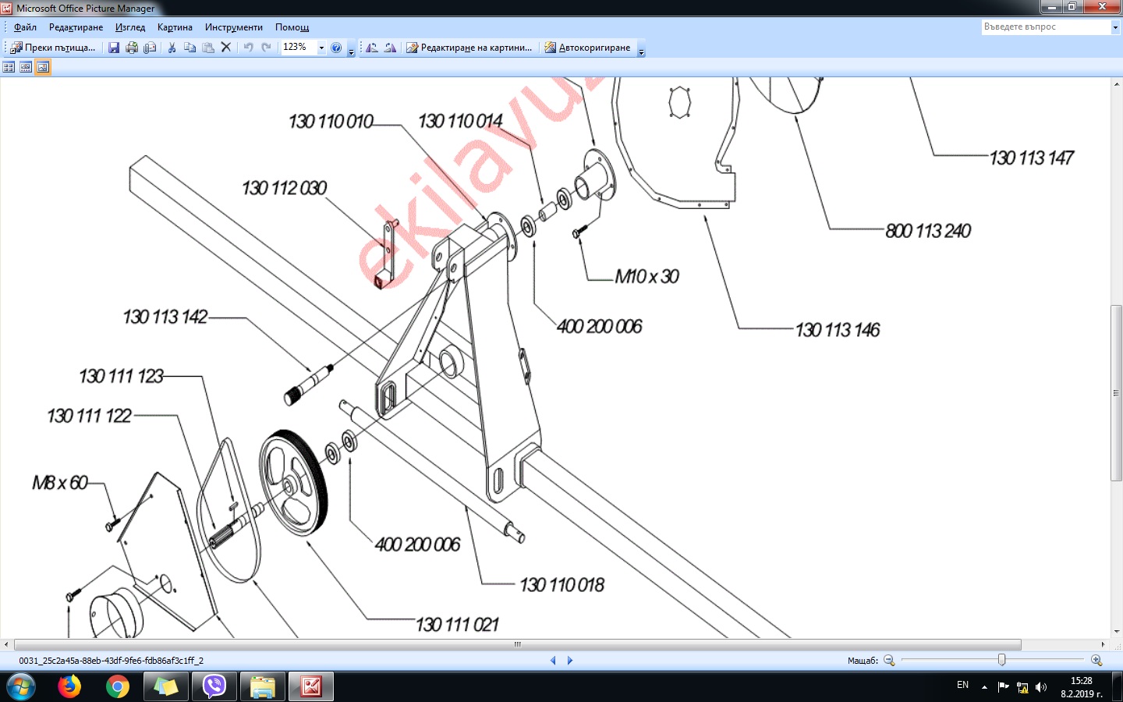Switch to filmstrip view
Viewport: 1123px width, 702px height.
click(26, 67)
